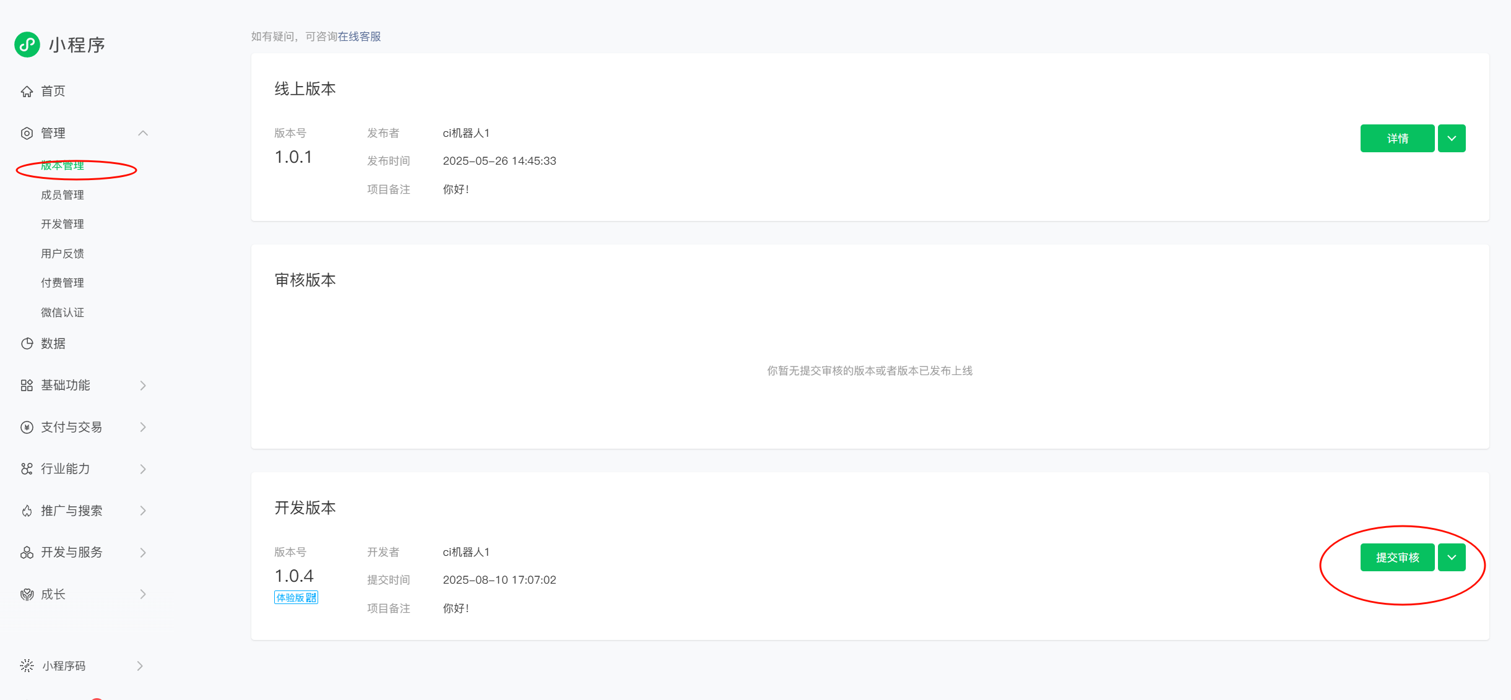Select the 支付与交易 coin icon
This screenshot has height=700, width=1511.
[x=27, y=426]
